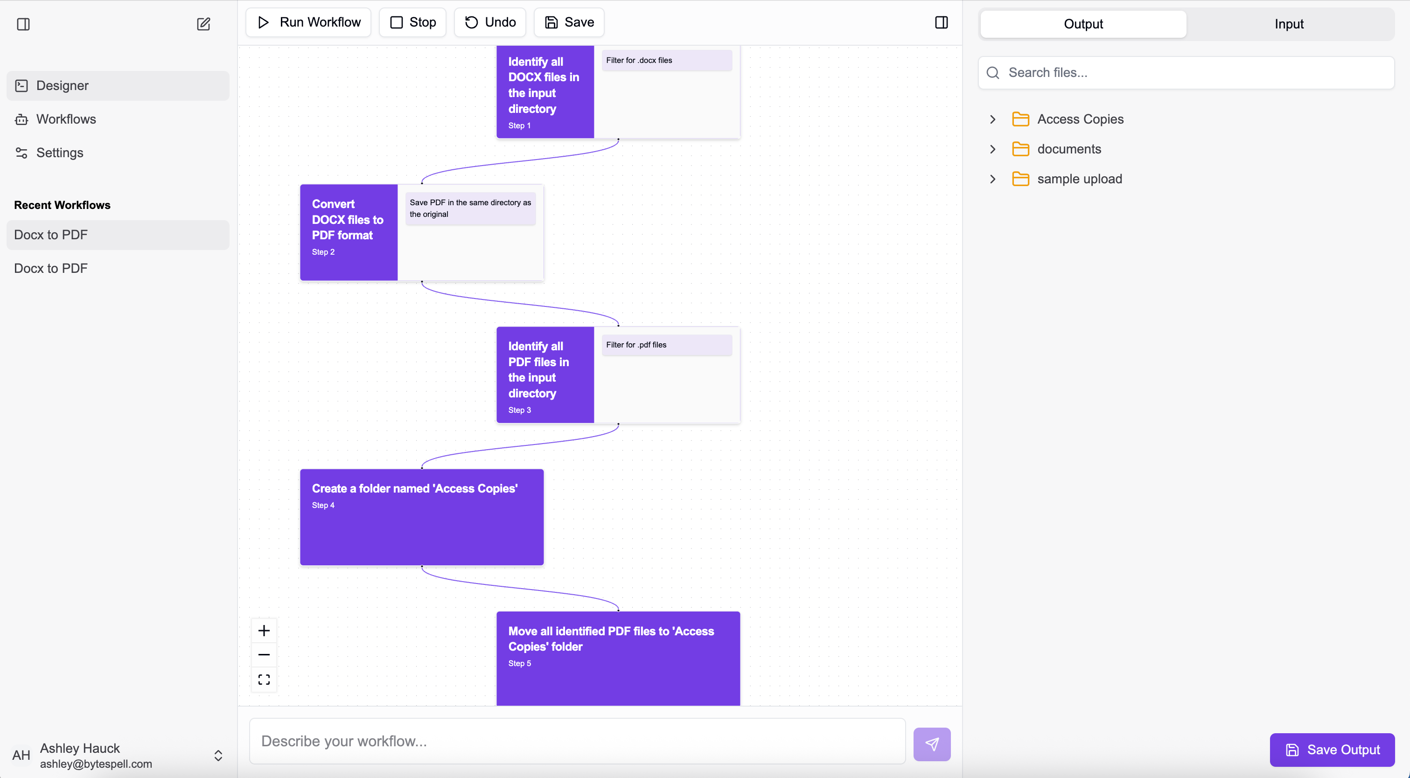Click the Undo button
The width and height of the screenshot is (1410, 778).
click(490, 22)
